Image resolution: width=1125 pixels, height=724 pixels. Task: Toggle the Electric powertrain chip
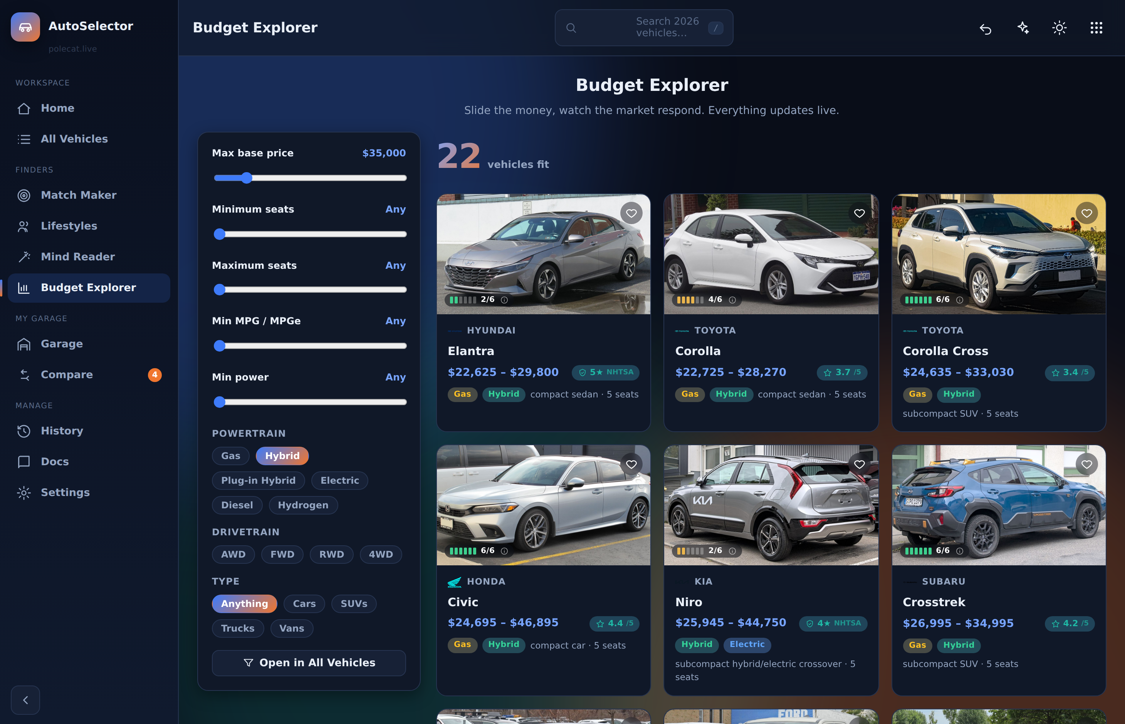pos(339,481)
